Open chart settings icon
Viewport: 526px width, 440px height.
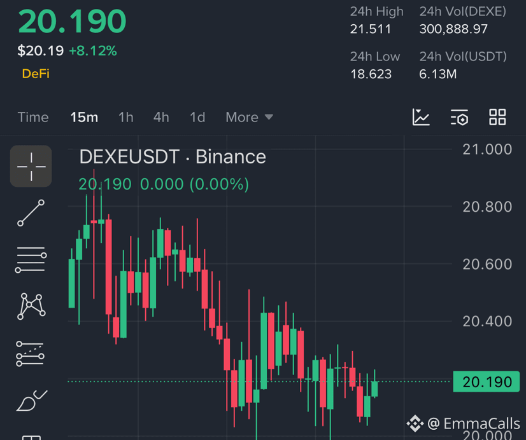click(459, 117)
